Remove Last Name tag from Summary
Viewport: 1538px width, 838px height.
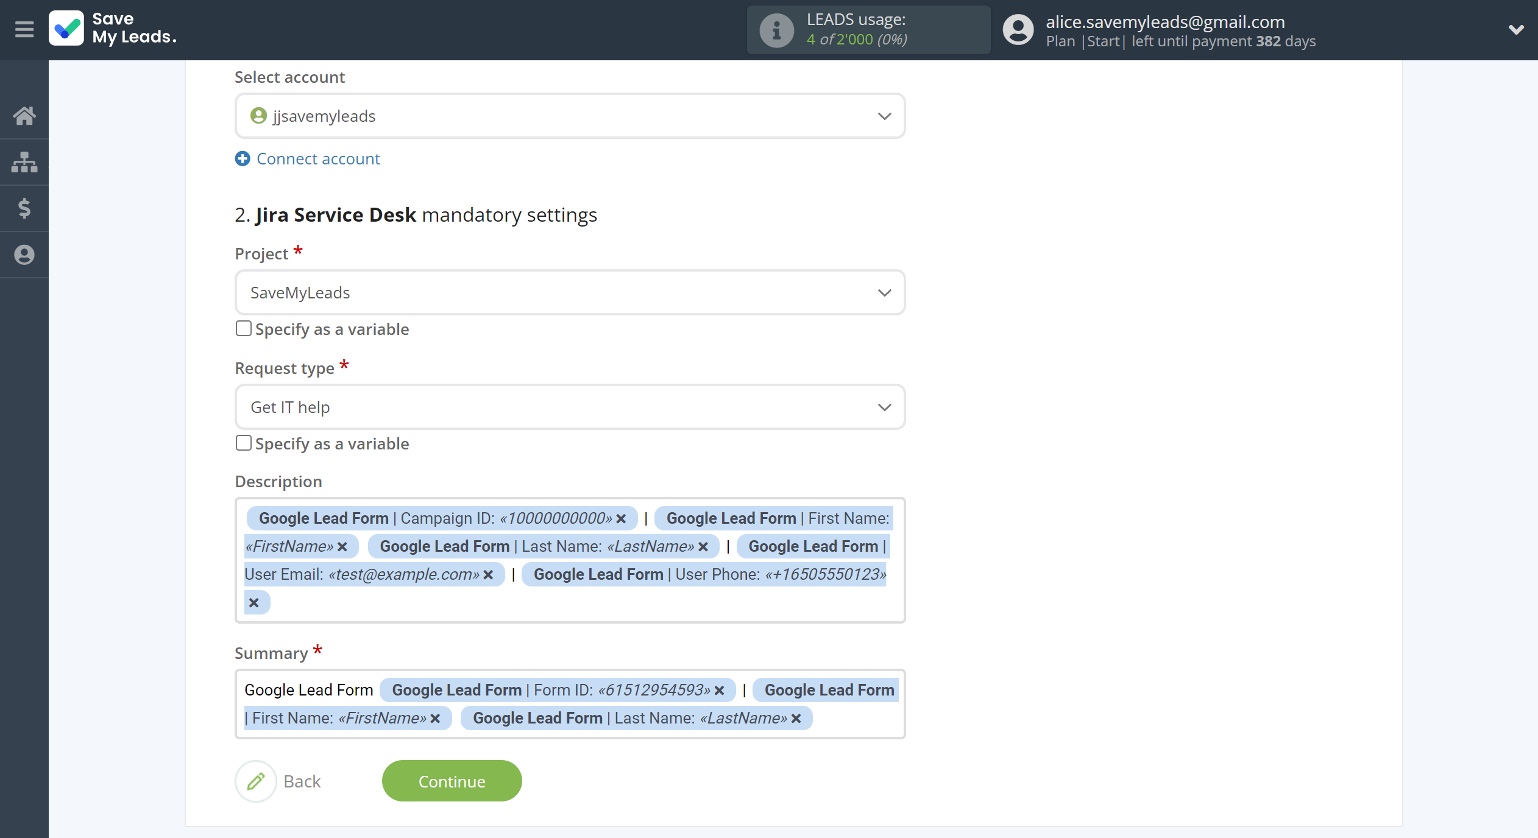(x=796, y=719)
